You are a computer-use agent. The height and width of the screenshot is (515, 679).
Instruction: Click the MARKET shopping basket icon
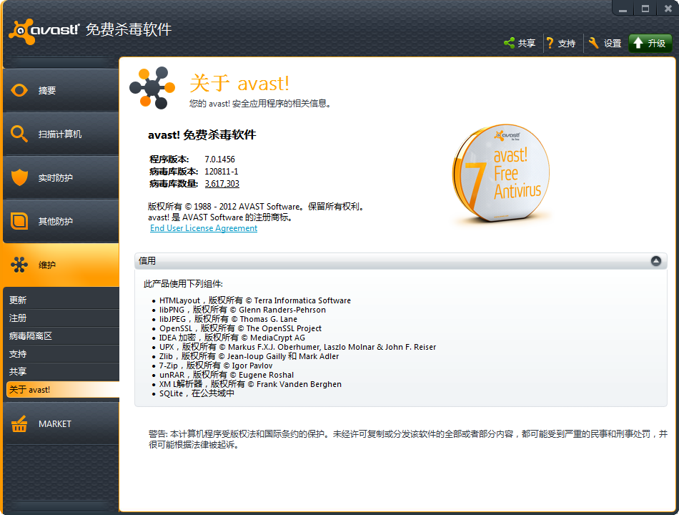click(19, 423)
